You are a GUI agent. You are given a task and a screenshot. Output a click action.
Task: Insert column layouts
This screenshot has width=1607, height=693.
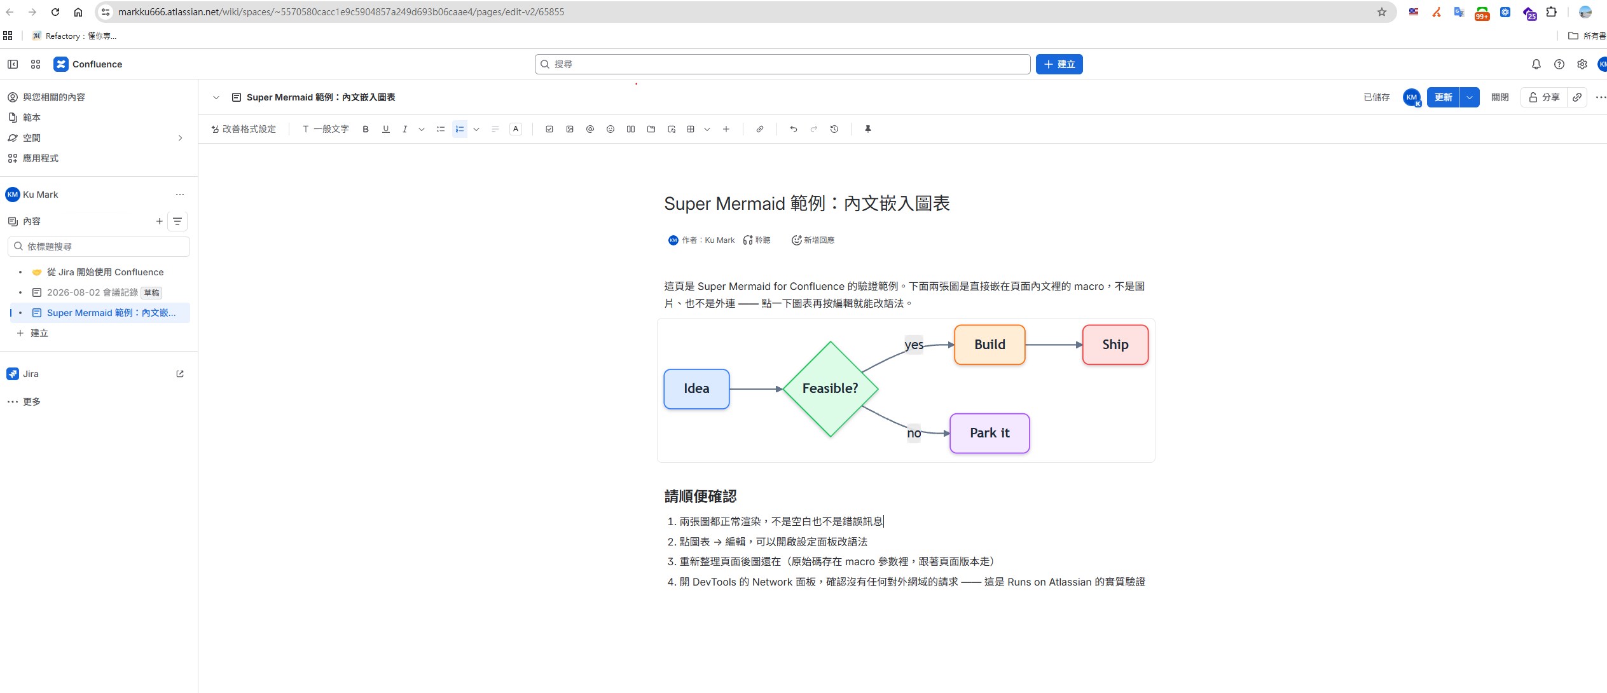point(631,129)
